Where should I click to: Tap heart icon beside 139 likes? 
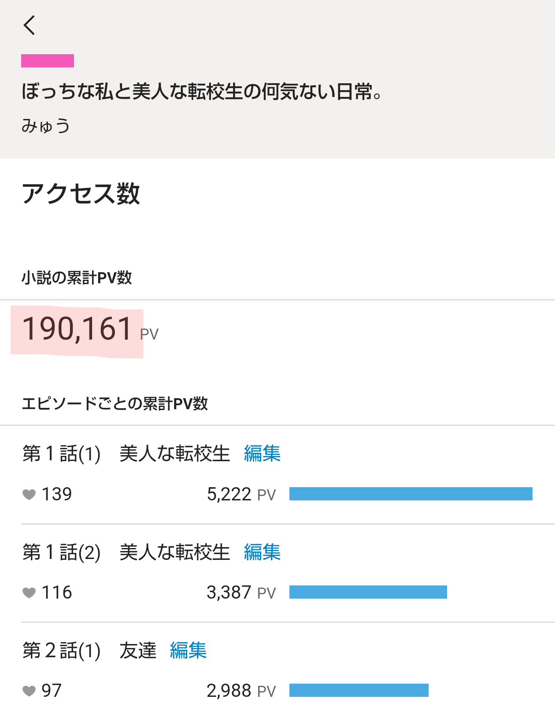click(x=29, y=495)
